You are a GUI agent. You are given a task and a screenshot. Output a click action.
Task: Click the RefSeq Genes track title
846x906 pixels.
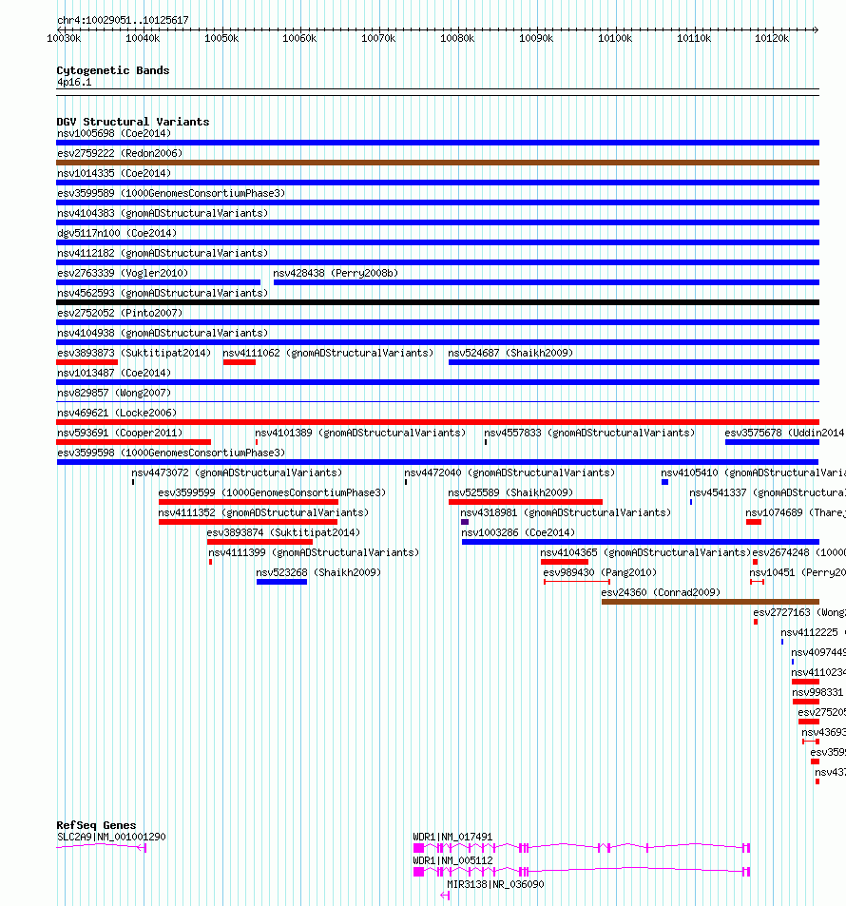97,826
